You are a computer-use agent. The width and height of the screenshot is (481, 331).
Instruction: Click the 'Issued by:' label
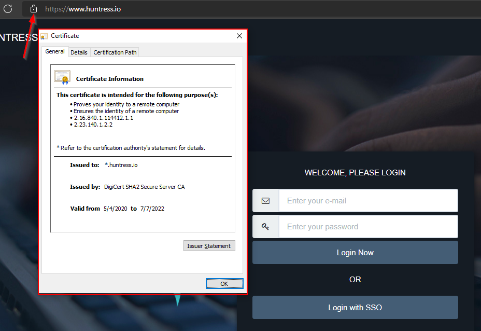pyautogui.click(x=85, y=187)
